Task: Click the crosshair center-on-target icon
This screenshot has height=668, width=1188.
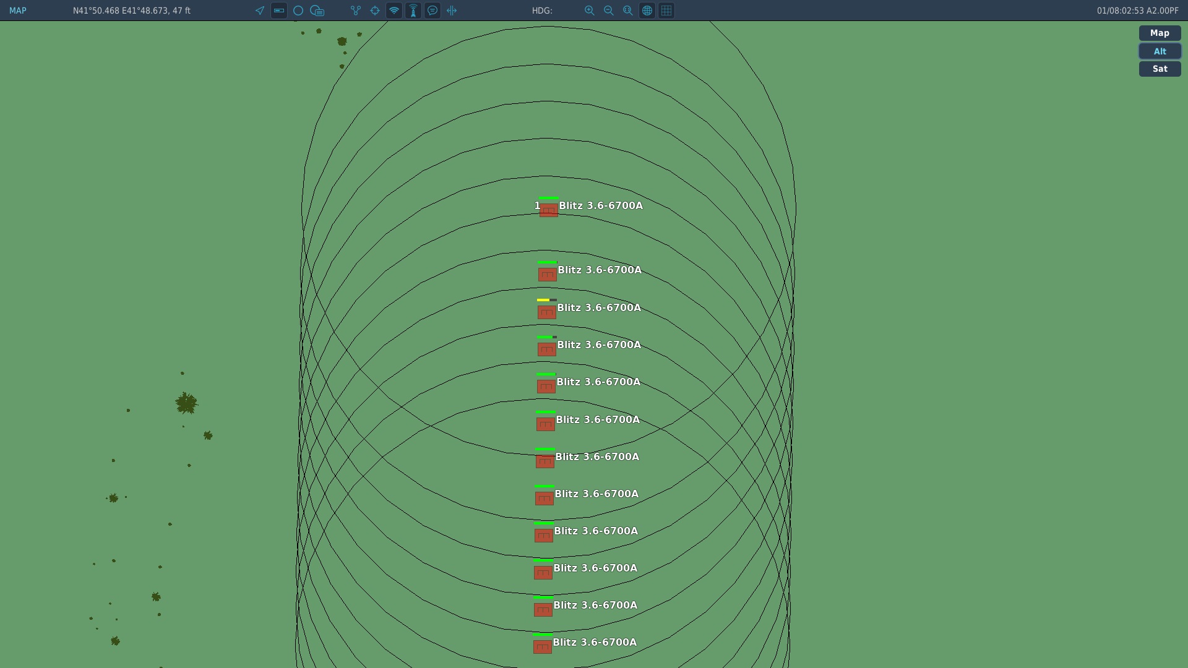Action: [375, 11]
